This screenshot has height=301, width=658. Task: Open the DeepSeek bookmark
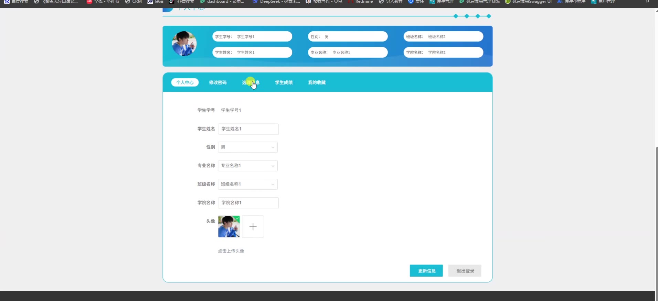276,2
